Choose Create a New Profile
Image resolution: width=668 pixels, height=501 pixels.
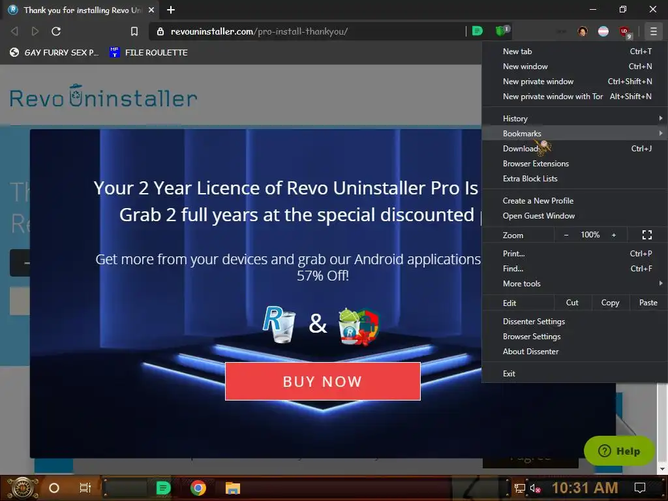(x=574, y=201)
